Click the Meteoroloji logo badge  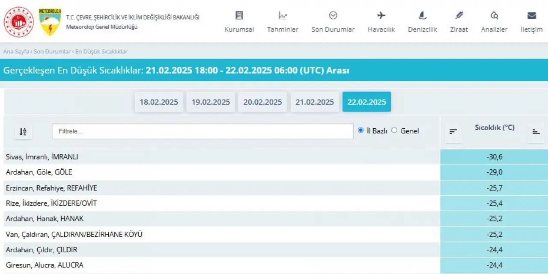coord(50,22)
